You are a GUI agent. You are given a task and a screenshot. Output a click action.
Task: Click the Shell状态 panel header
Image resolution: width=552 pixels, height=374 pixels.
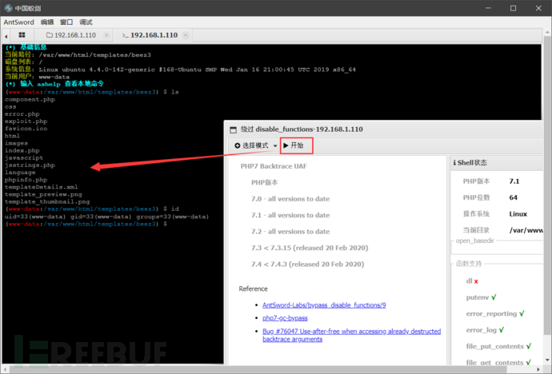point(497,163)
